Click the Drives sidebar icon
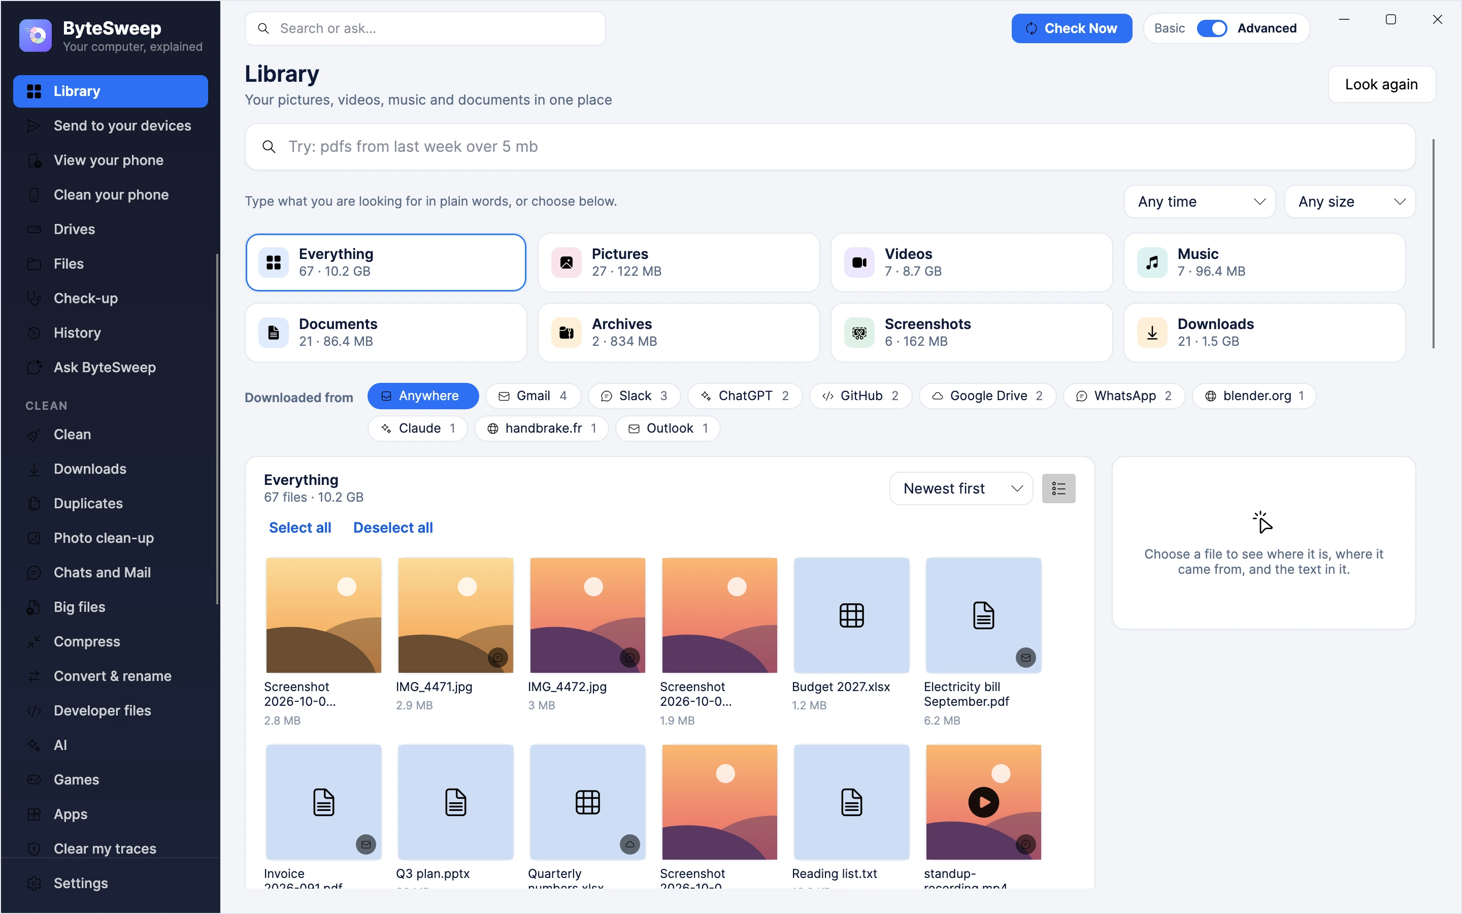1462x914 pixels. [x=34, y=229]
